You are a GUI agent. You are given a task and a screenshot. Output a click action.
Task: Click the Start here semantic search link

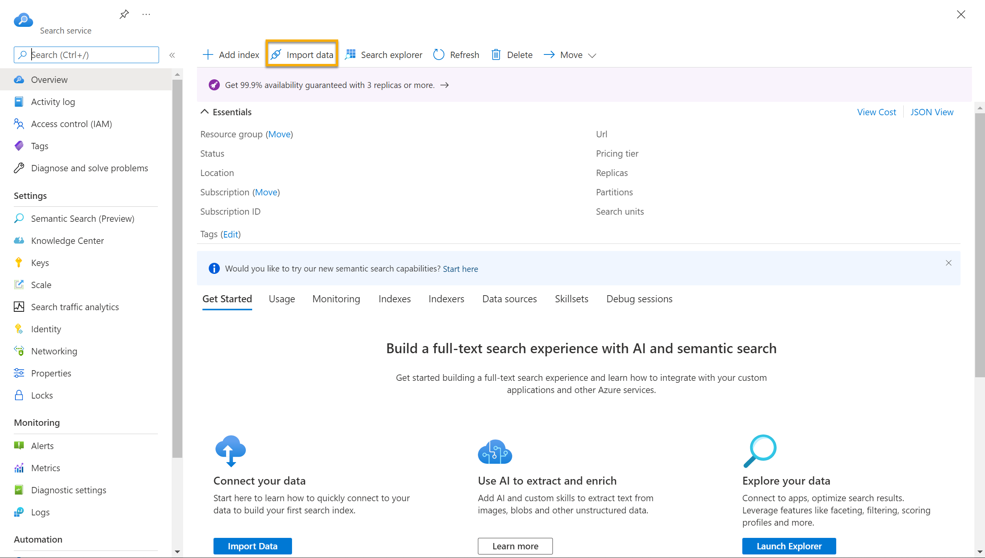[x=460, y=268]
